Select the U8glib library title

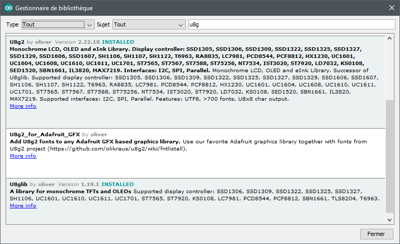coord(18,184)
